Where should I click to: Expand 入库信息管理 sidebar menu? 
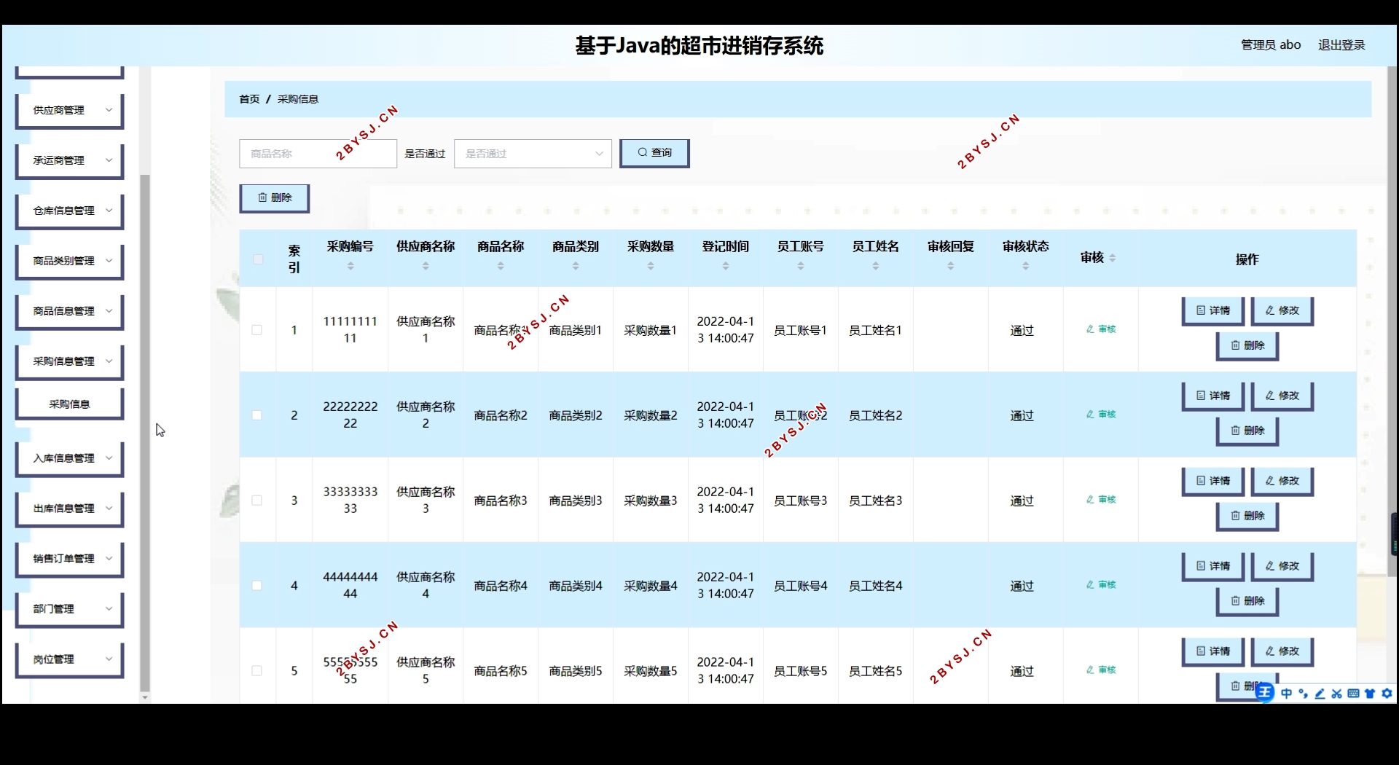pyautogui.click(x=69, y=458)
